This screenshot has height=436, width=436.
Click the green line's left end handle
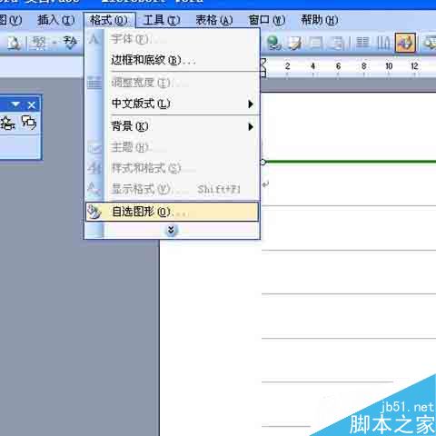[263, 162]
